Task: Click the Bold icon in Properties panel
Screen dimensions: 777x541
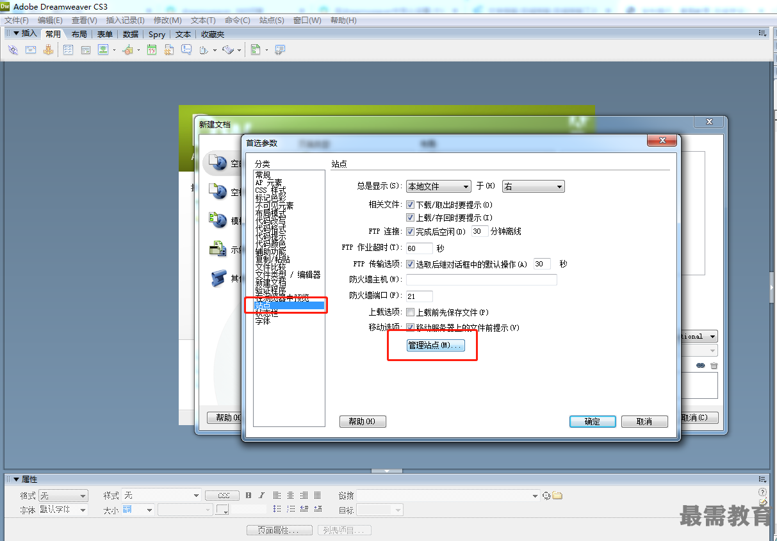Action: click(249, 496)
